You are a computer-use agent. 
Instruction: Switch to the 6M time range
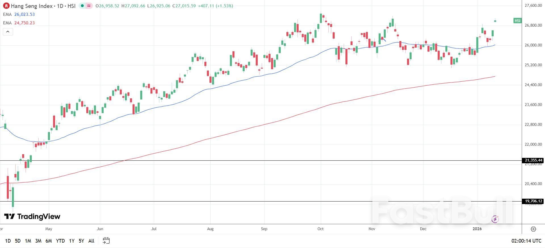pos(49,241)
